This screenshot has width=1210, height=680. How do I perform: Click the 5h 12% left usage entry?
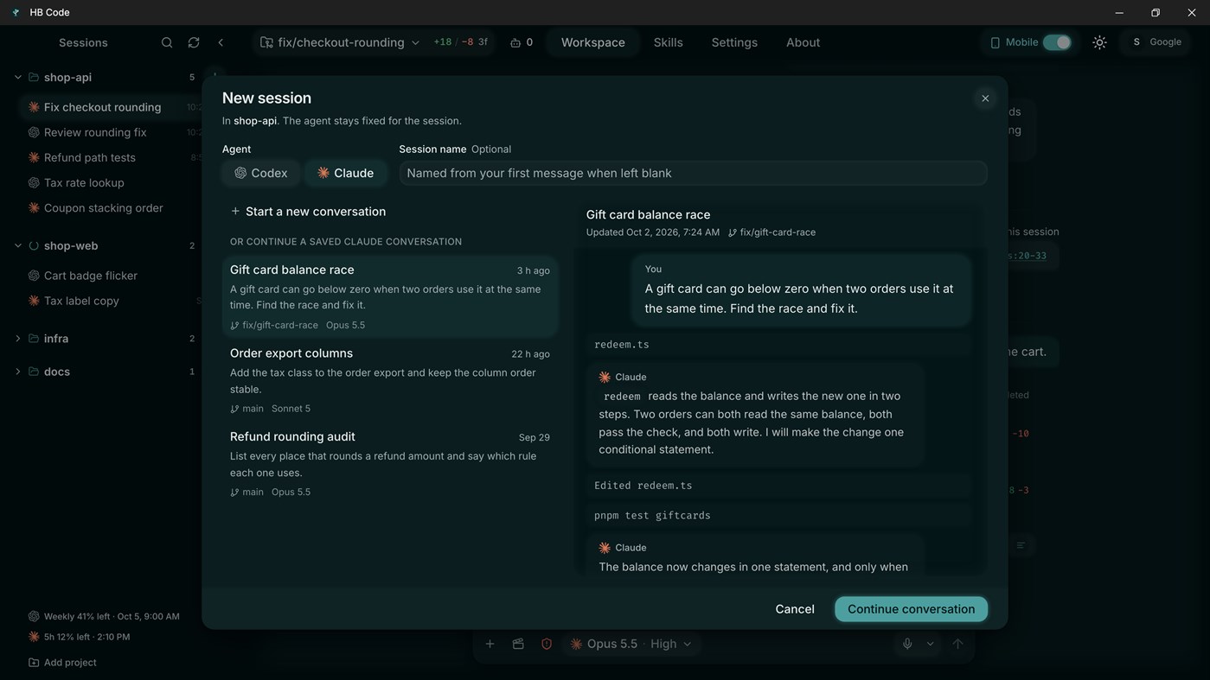[x=80, y=637]
